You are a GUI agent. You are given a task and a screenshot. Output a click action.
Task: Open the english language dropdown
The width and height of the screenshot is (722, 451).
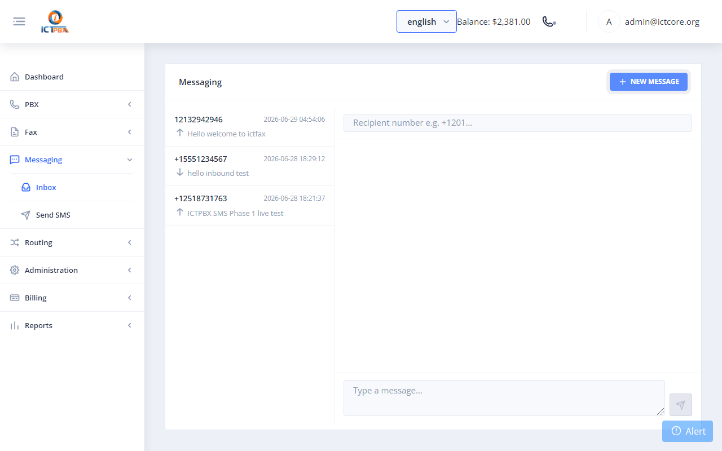pyautogui.click(x=426, y=21)
